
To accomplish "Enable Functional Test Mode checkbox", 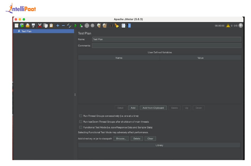I will pyautogui.click(x=81, y=127).
